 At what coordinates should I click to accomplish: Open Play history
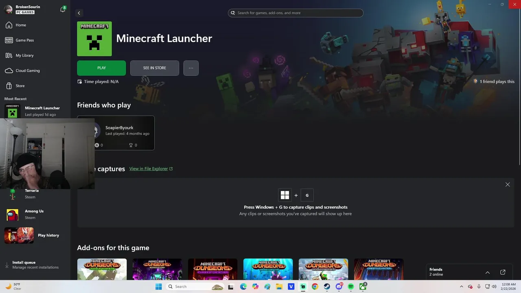tap(35, 235)
